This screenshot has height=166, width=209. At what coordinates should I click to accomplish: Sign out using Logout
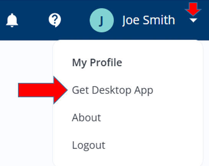click(89, 145)
